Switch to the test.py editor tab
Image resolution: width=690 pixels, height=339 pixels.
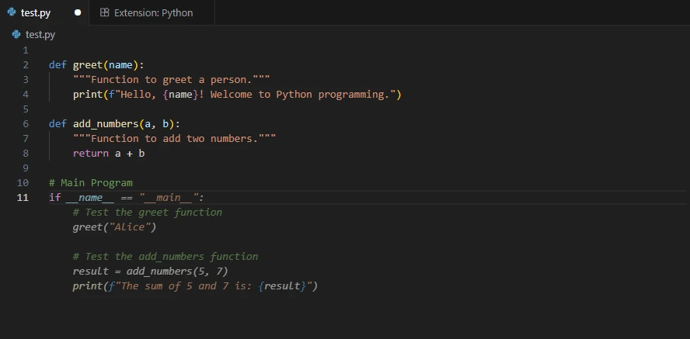coord(44,12)
